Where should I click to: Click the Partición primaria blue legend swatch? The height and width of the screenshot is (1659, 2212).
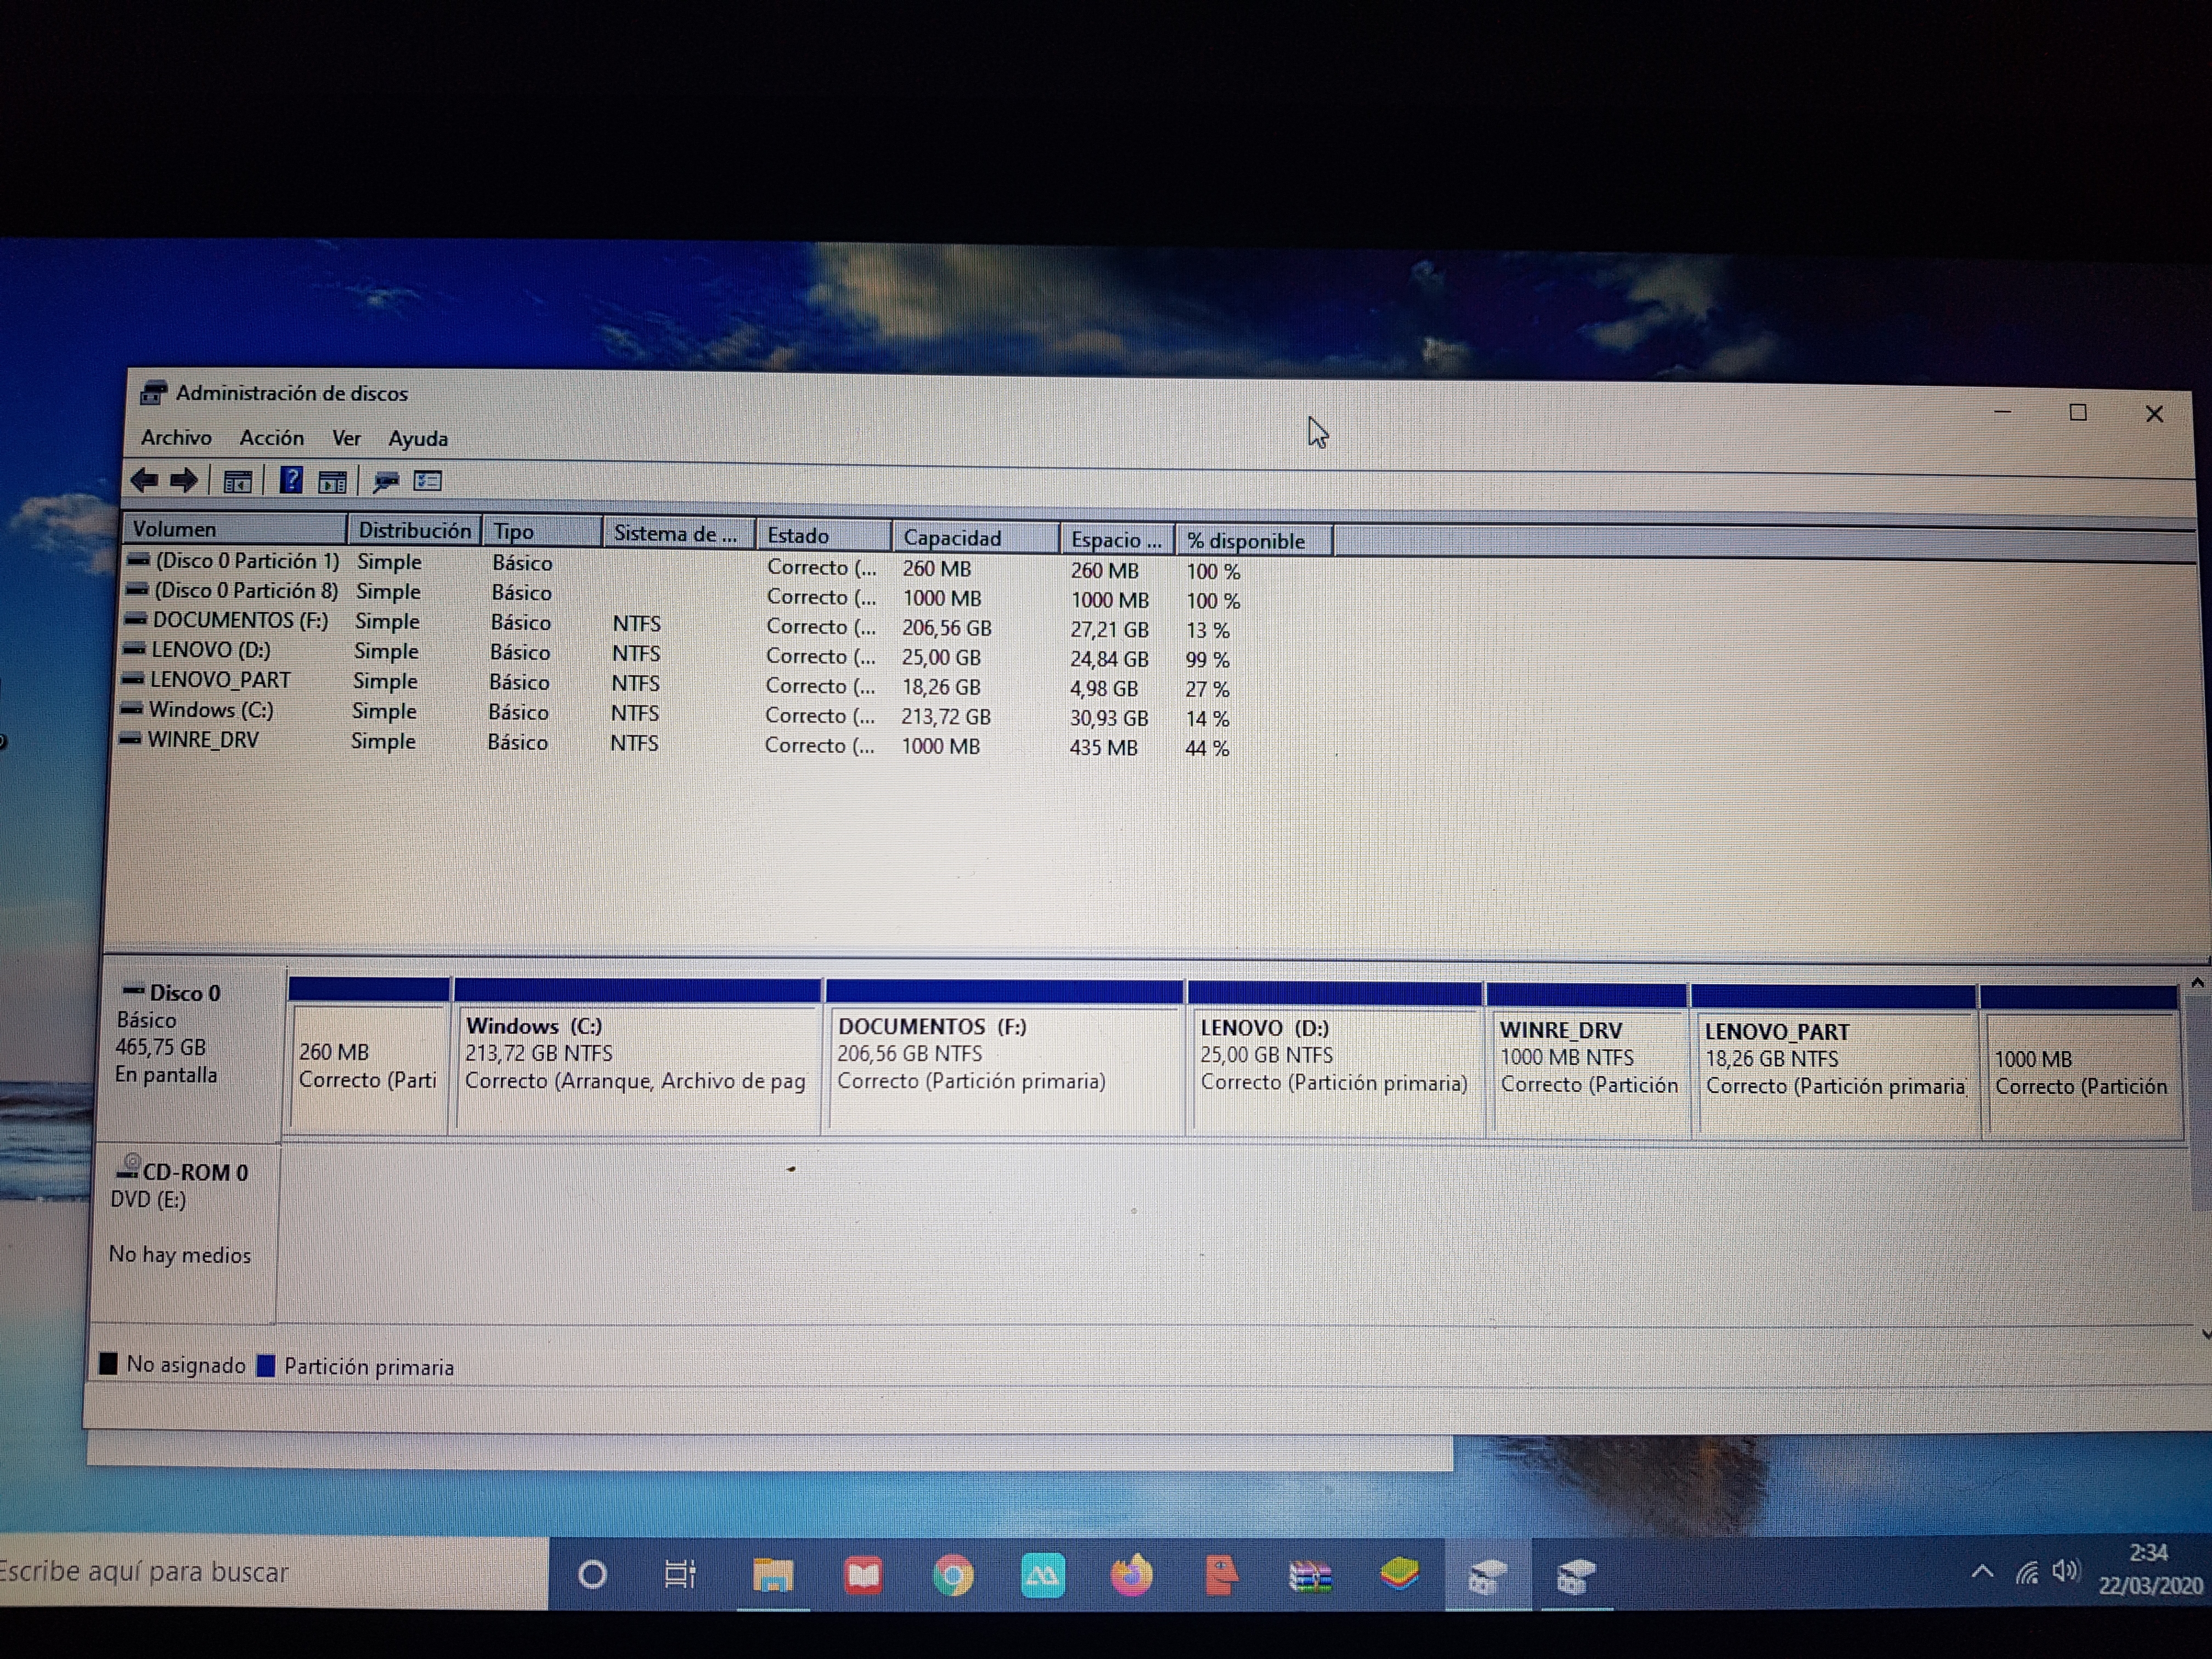coord(266,1366)
